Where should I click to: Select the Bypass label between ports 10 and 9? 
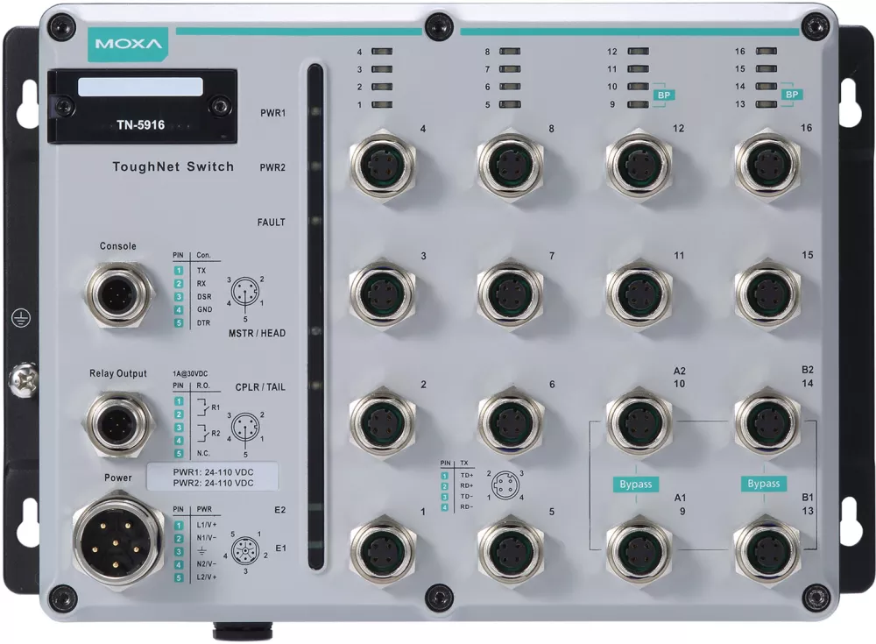[636, 485]
